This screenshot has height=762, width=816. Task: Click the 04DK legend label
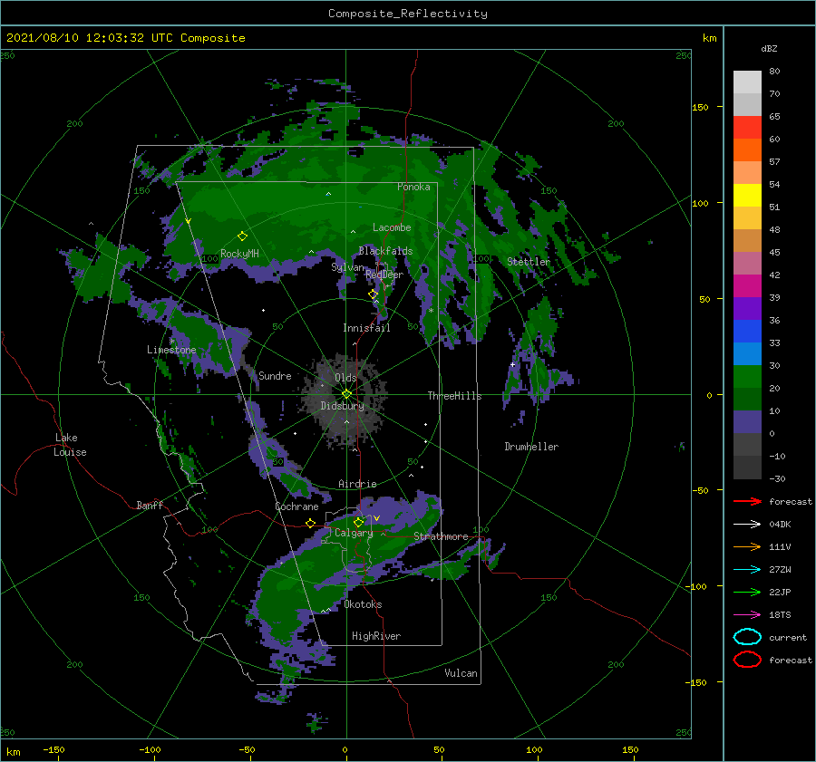click(x=780, y=525)
